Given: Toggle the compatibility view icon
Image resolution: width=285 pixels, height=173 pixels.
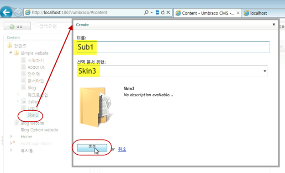Looking at the screenshot, I should click(x=158, y=12).
